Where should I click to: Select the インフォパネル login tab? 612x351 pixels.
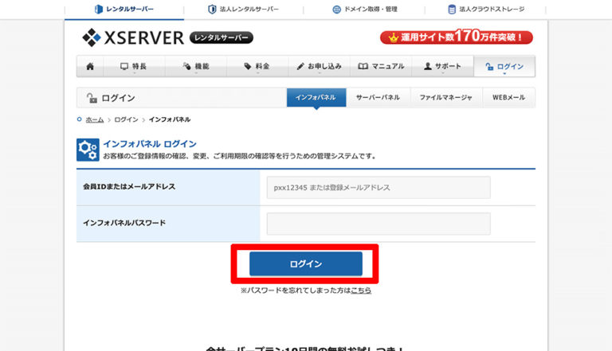316,97
